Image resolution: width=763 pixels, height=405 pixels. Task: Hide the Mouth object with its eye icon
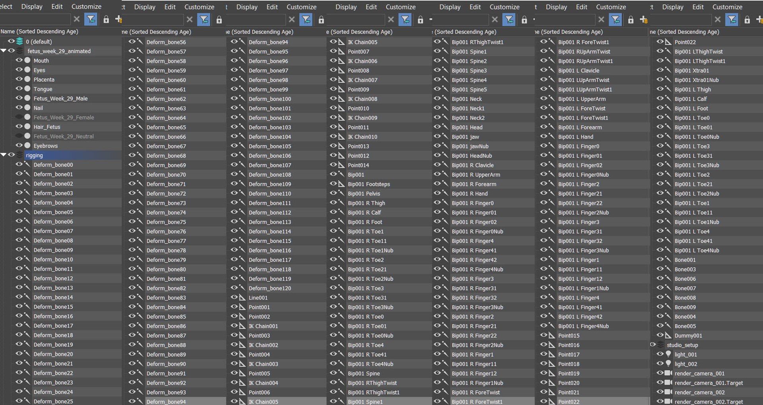19,60
